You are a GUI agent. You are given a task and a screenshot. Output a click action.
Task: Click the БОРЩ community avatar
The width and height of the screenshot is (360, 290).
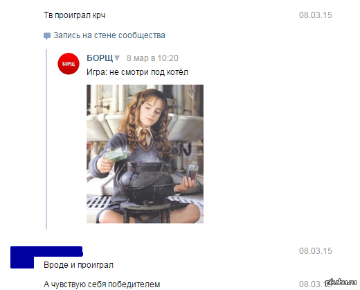(69, 64)
